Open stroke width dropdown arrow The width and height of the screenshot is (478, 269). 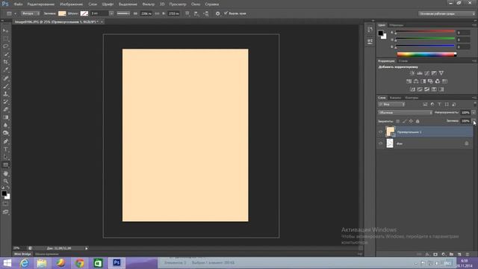[x=111, y=13]
